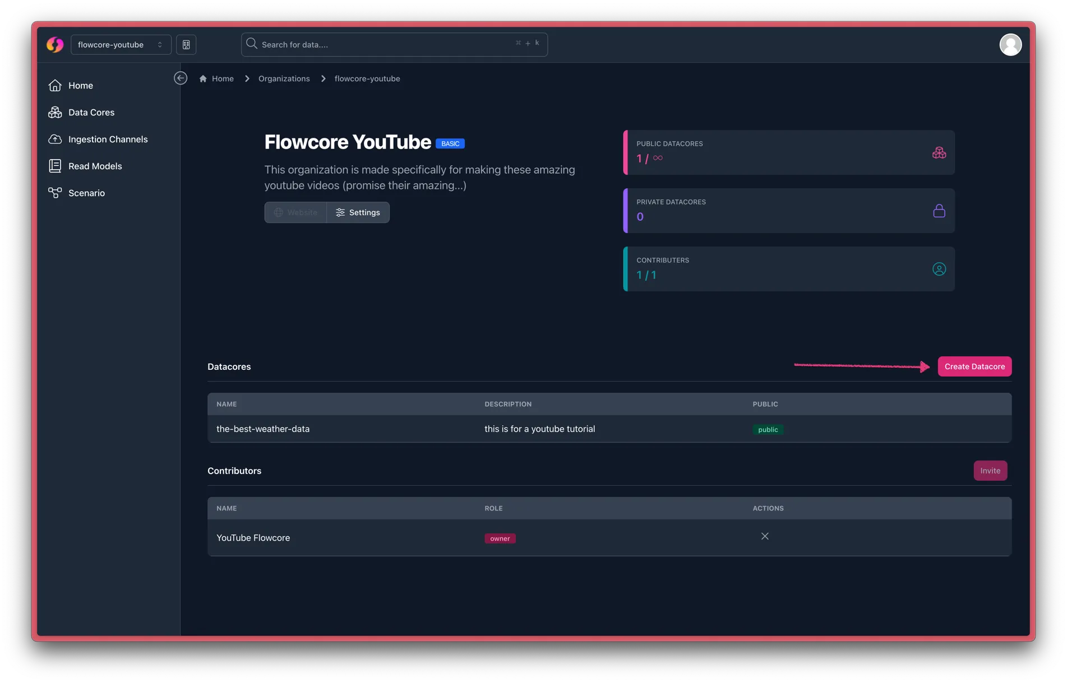1067x683 pixels.
Task: Click the Data Cores cubes icon
Action: point(55,112)
